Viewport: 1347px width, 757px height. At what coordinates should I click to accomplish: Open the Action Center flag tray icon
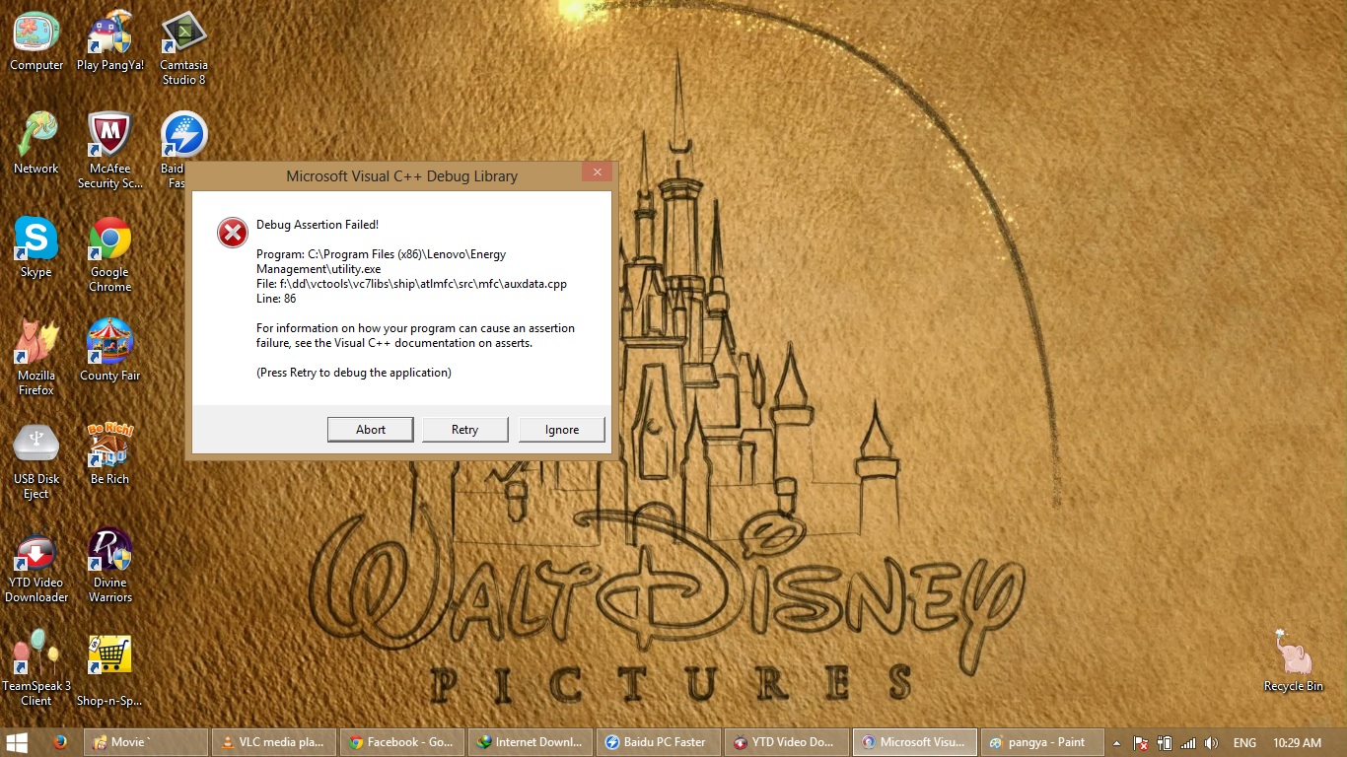(1141, 743)
